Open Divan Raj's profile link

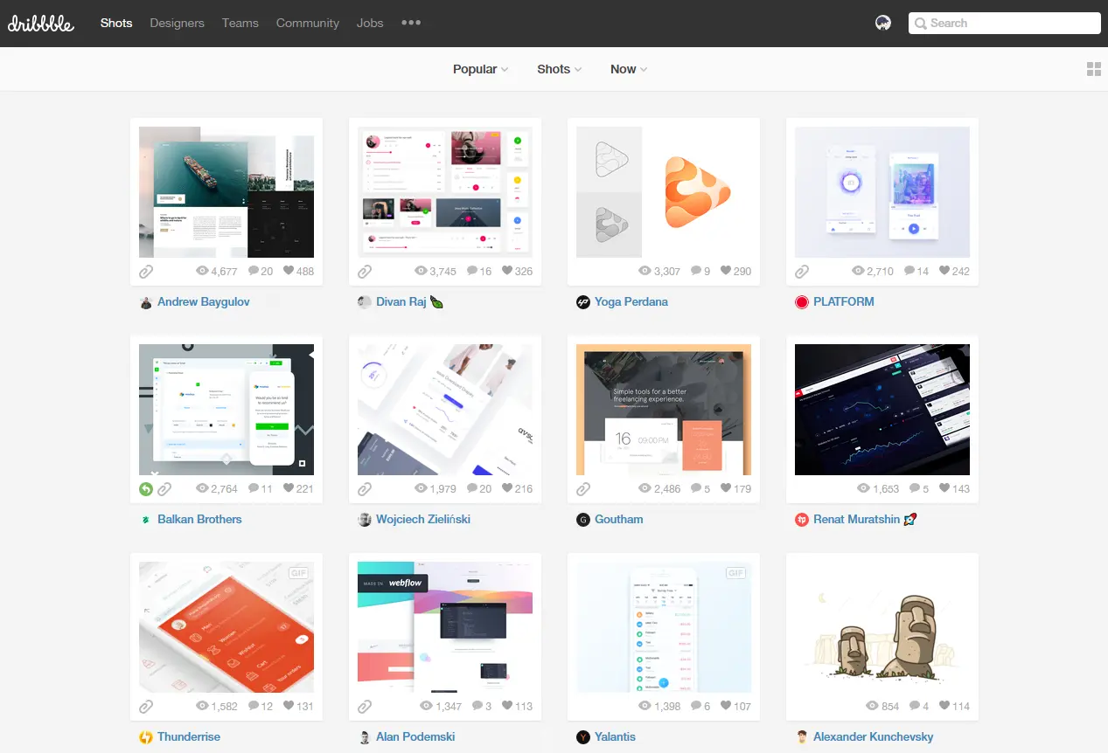click(401, 301)
